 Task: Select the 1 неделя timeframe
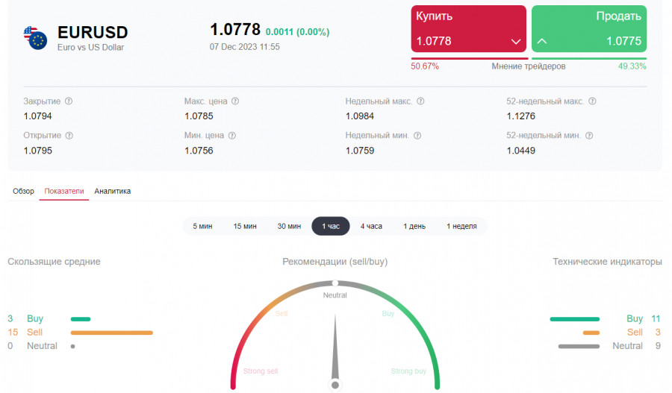tap(461, 226)
